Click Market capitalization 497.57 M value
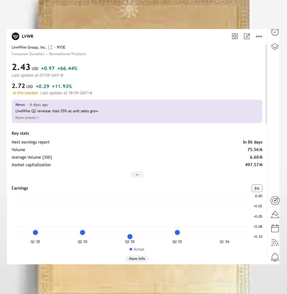Viewport: 287px width, 294px height. coord(254,165)
